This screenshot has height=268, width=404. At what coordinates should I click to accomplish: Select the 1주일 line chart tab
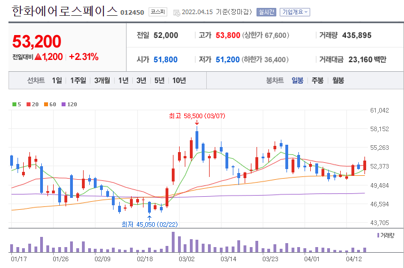[78, 80]
